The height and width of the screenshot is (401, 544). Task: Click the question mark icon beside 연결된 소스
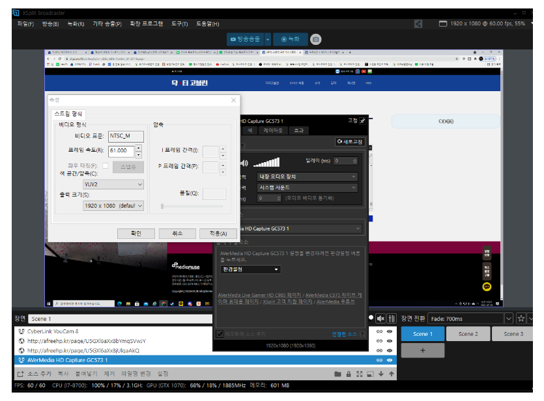362,334
